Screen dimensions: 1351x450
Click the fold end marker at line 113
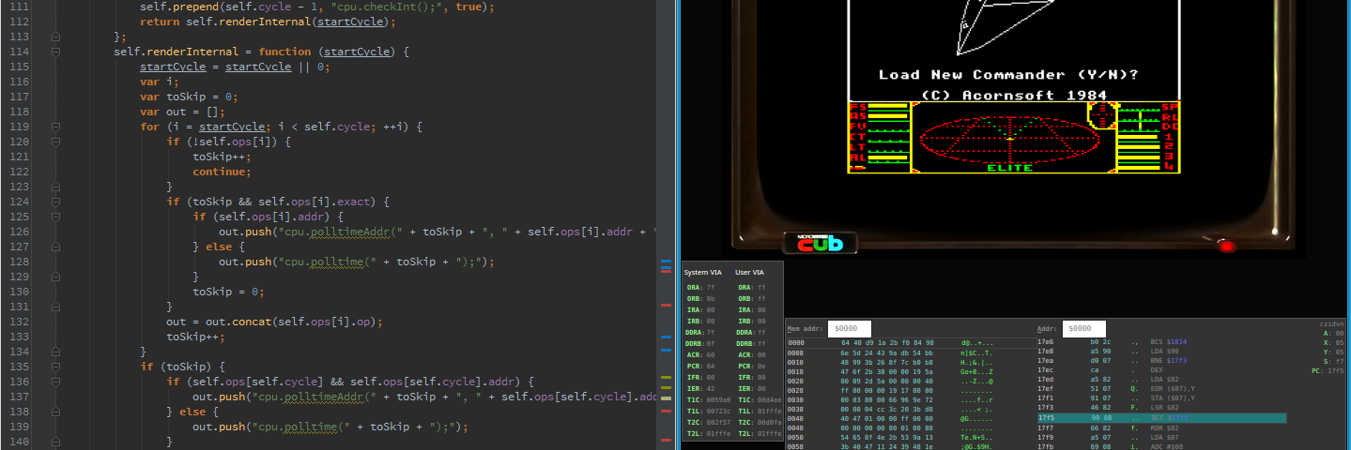(x=55, y=37)
